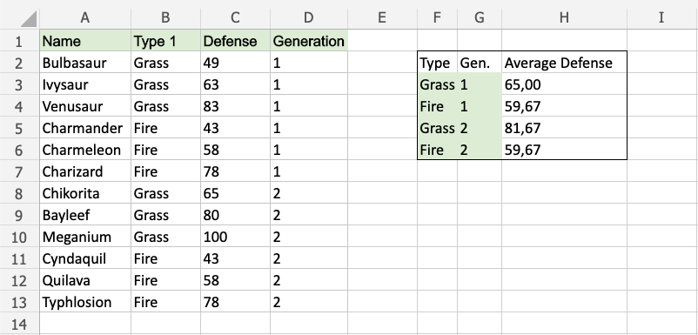698x335 pixels.
Task: Click the 65,00 average defense cell
Action: pos(564,84)
